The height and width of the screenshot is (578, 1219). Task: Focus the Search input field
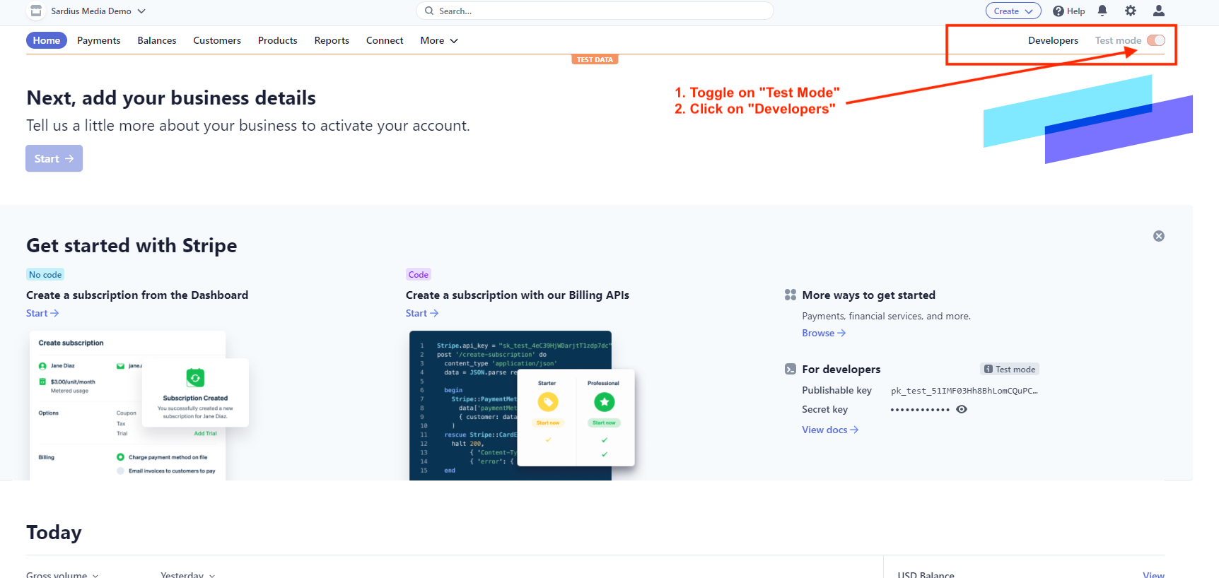click(x=595, y=11)
